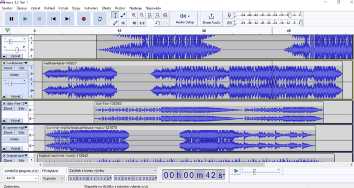Click Efekty button on summer-nights track
This screenshot has height=188, width=354.
[15, 139]
